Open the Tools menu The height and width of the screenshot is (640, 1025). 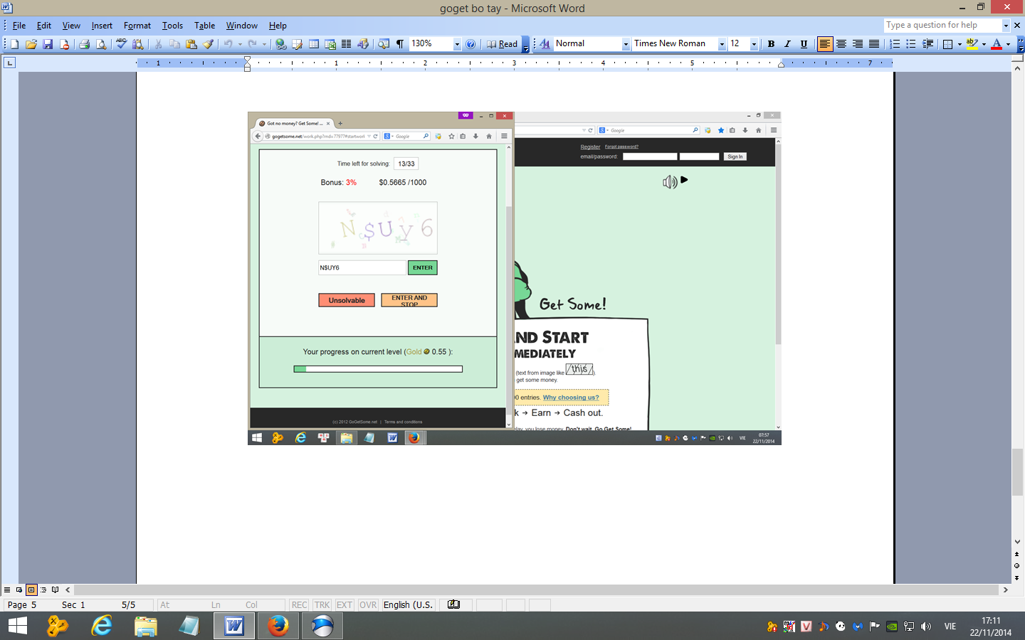click(x=172, y=26)
